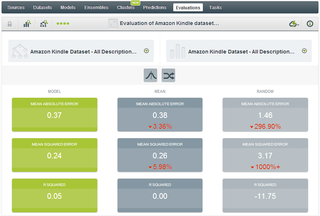Click the Random R Squared card

point(265,195)
